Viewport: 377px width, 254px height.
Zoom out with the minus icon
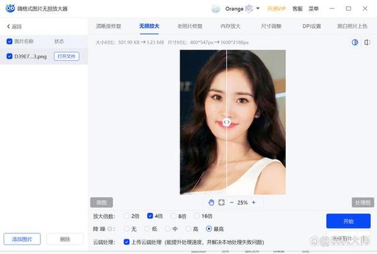pos(232,202)
